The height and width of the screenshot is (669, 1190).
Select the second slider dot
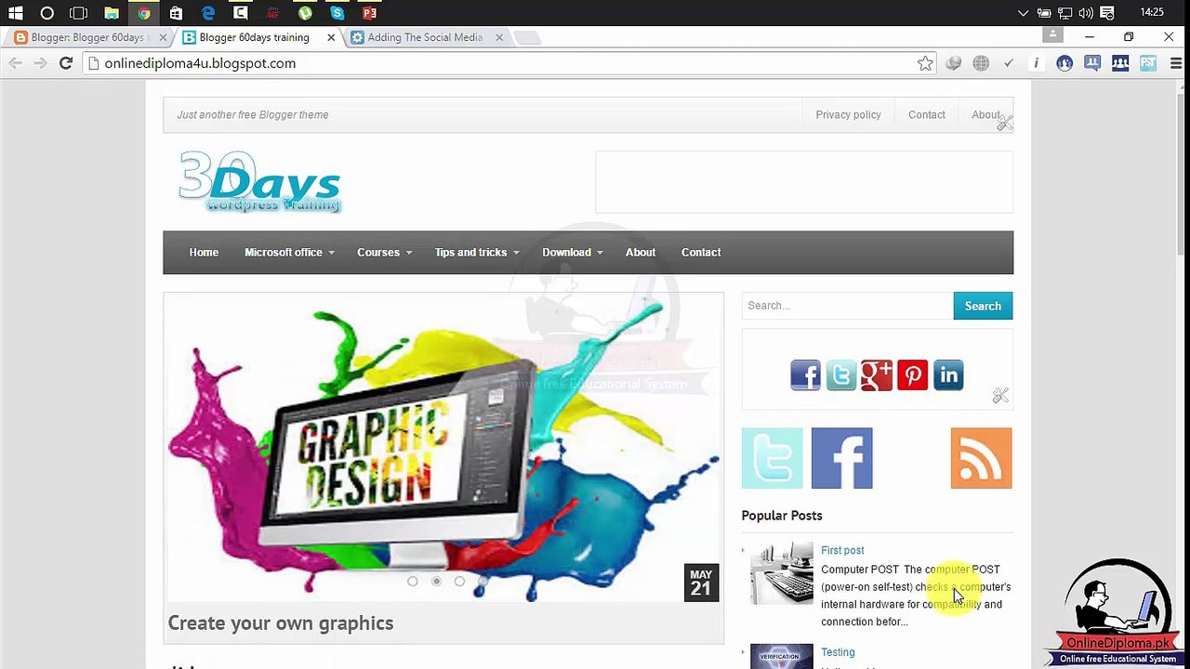[x=436, y=582]
